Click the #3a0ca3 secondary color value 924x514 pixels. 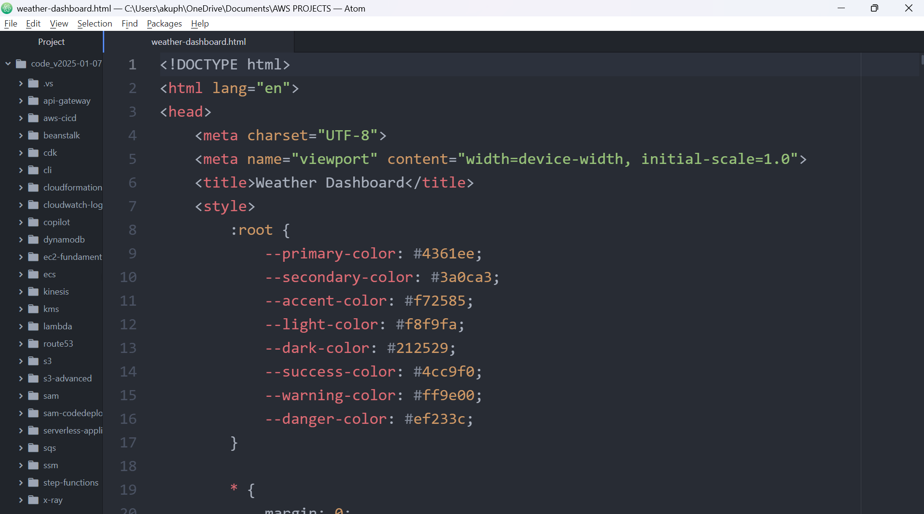(461, 277)
